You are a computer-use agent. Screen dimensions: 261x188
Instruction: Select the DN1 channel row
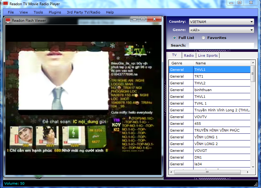coord(209,157)
